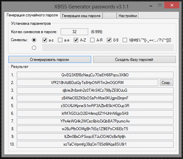Image resolution: width=183 pixels, height=159 pixels.
Task: Click the custom symbols text field
Action: [108, 48]
